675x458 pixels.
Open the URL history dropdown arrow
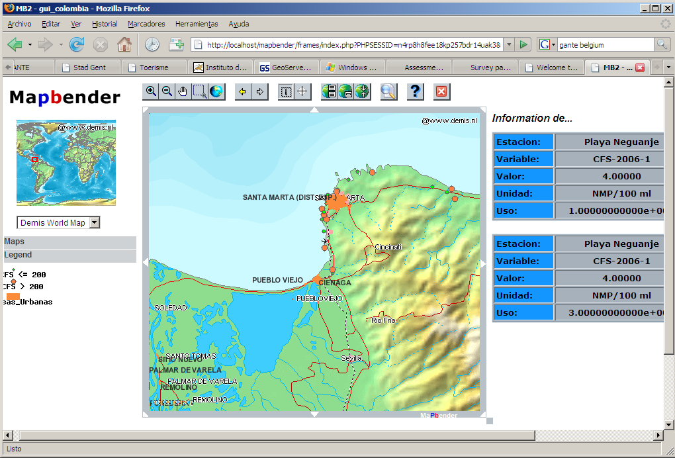(508, 44)
